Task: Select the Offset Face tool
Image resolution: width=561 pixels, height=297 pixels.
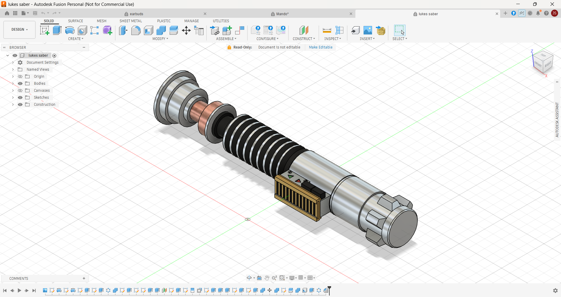Action: click(x=173, y=30)
